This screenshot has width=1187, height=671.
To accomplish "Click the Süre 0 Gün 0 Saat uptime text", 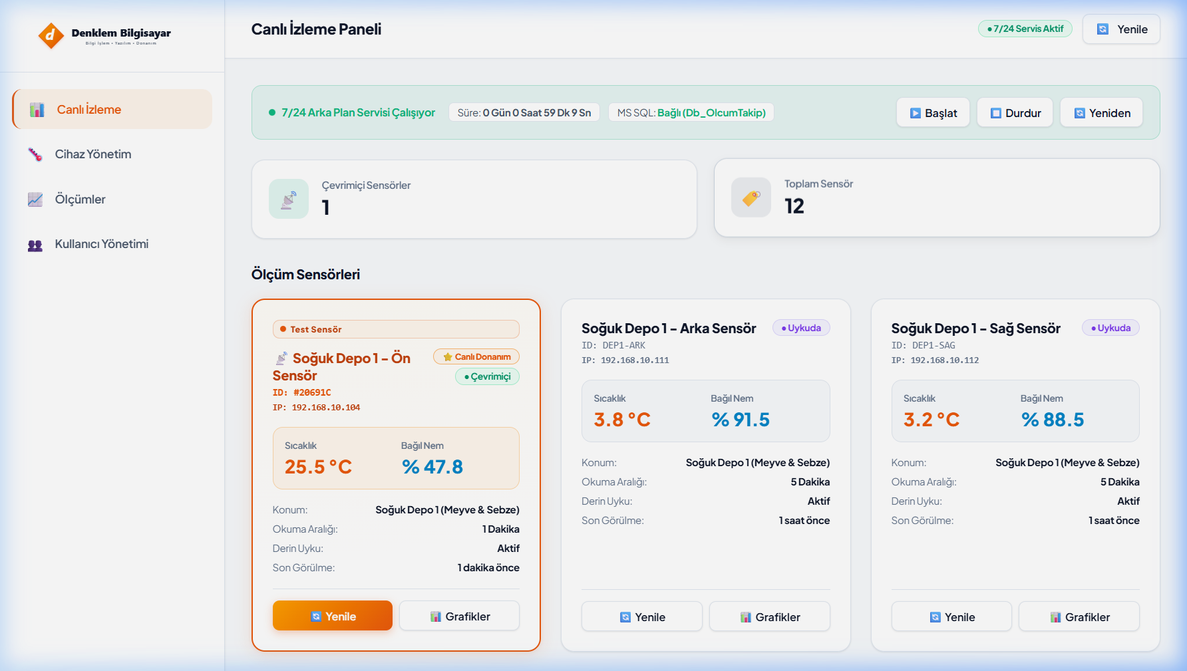I will coord(524,112).
